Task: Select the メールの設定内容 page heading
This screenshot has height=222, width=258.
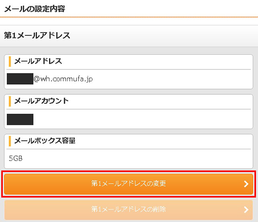Action: coord(34,8)
